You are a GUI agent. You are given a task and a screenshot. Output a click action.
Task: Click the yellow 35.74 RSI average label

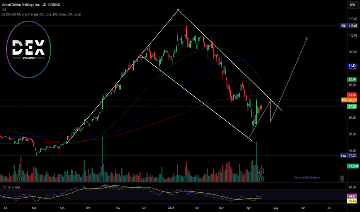[x=352, y=201]
